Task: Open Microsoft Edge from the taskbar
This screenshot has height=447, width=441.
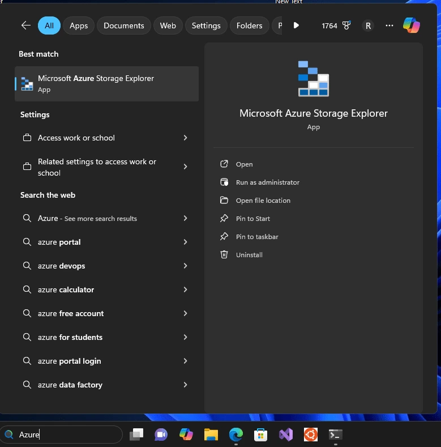Action: 236,435
